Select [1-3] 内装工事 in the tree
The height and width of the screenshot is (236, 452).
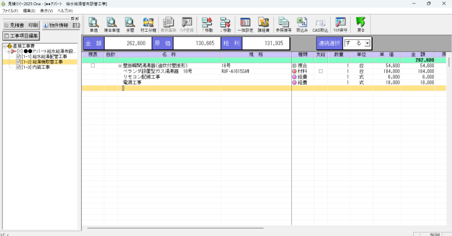click(x=35, y=67)
